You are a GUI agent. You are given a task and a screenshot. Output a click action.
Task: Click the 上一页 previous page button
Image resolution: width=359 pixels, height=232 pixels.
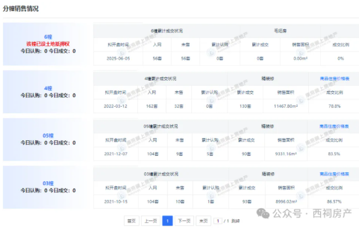click(150, 220)
